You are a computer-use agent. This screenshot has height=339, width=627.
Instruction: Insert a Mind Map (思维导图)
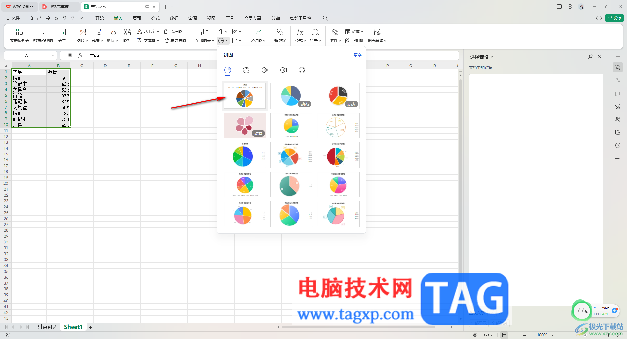pos(175,41)
